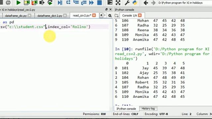
Task: Click the name 'Jay' in console output
Action: pyautogui.click(x=145, y=68)
